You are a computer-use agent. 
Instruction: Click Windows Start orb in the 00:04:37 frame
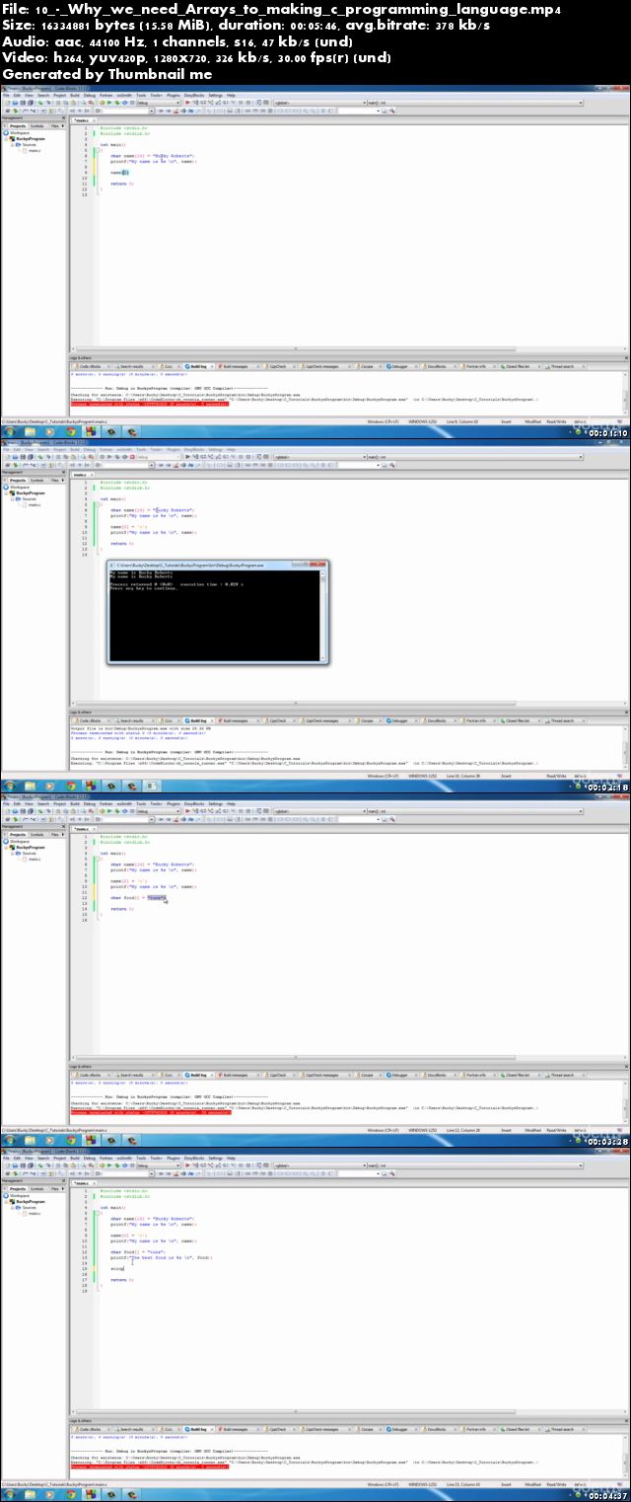tap(9, 1494)
